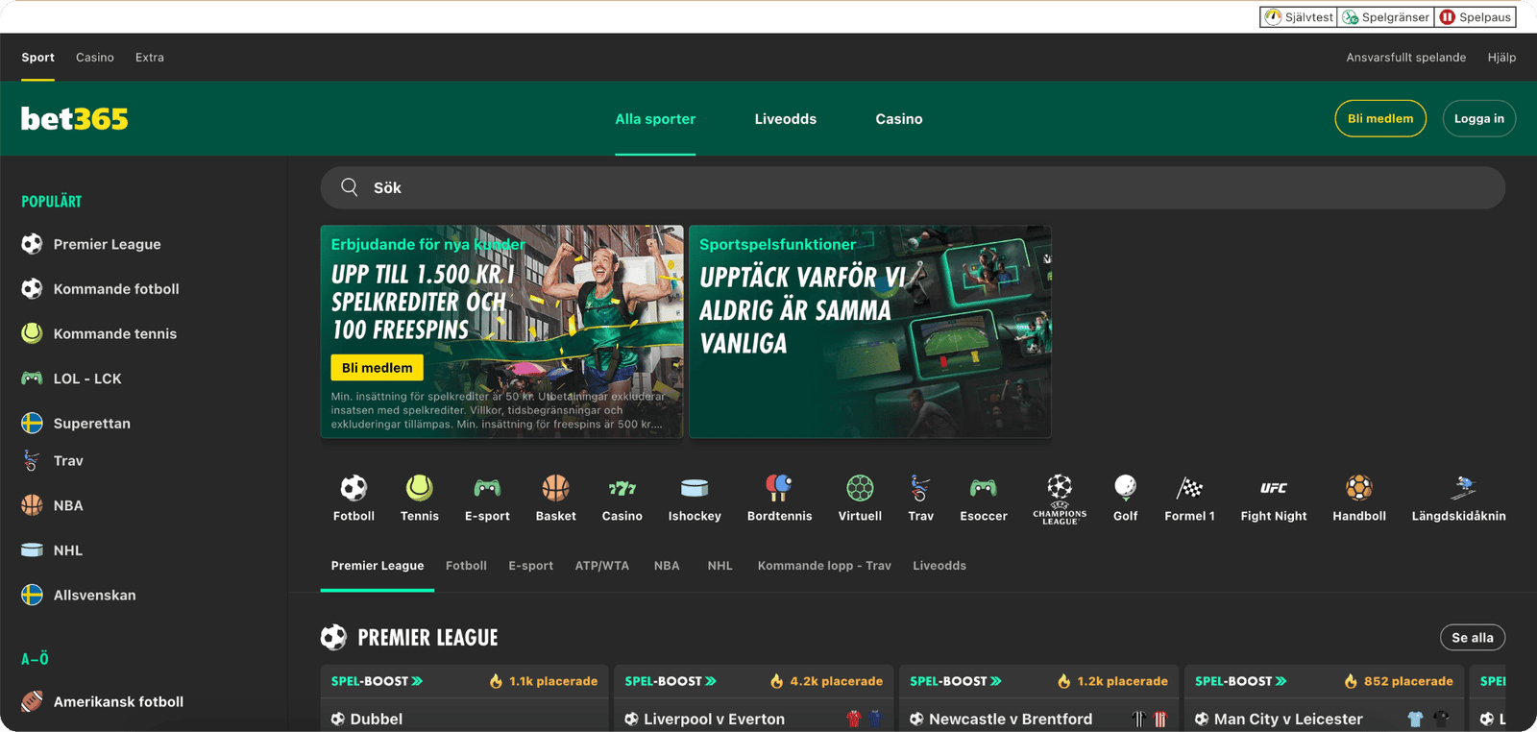This screenshot has width=1537, height=732.
Task: Select the NHL filter tab
Action: pos(720,566)
